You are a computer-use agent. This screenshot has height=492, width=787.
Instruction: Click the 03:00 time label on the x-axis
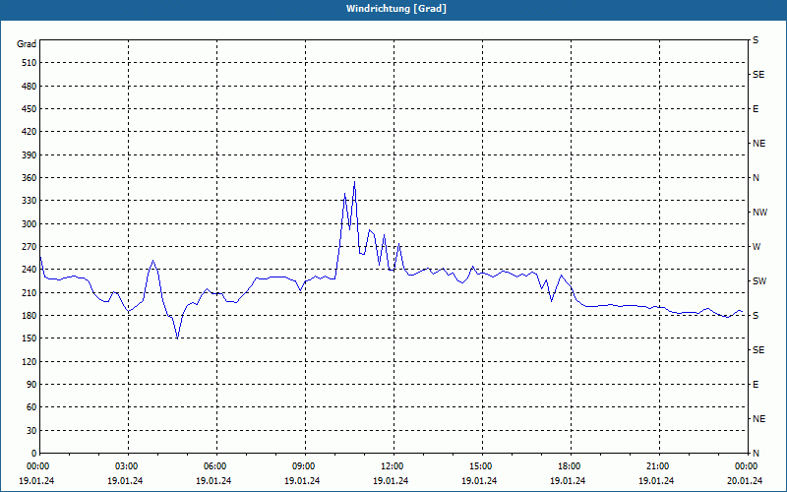(x=128, y=466)
